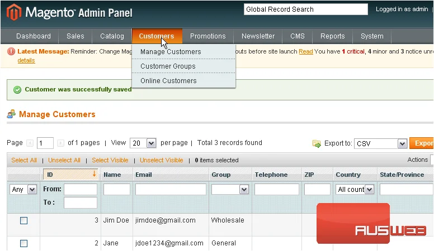Viewport: 434px width, 251px height.
Task: Click the Unselect Visible link
Action: tap(162, 160)
